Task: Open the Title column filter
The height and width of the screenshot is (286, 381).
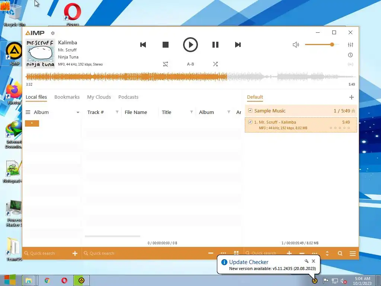Action: [x=192, y=112]
